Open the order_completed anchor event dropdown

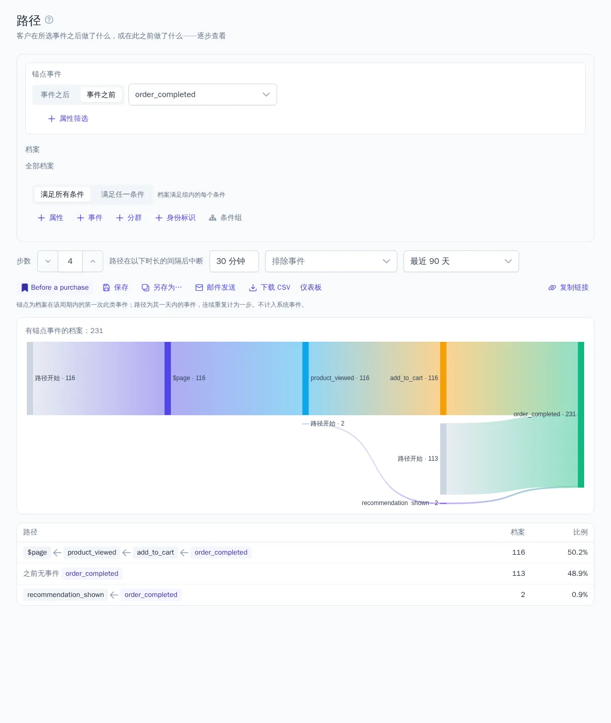tap(203, 95)
